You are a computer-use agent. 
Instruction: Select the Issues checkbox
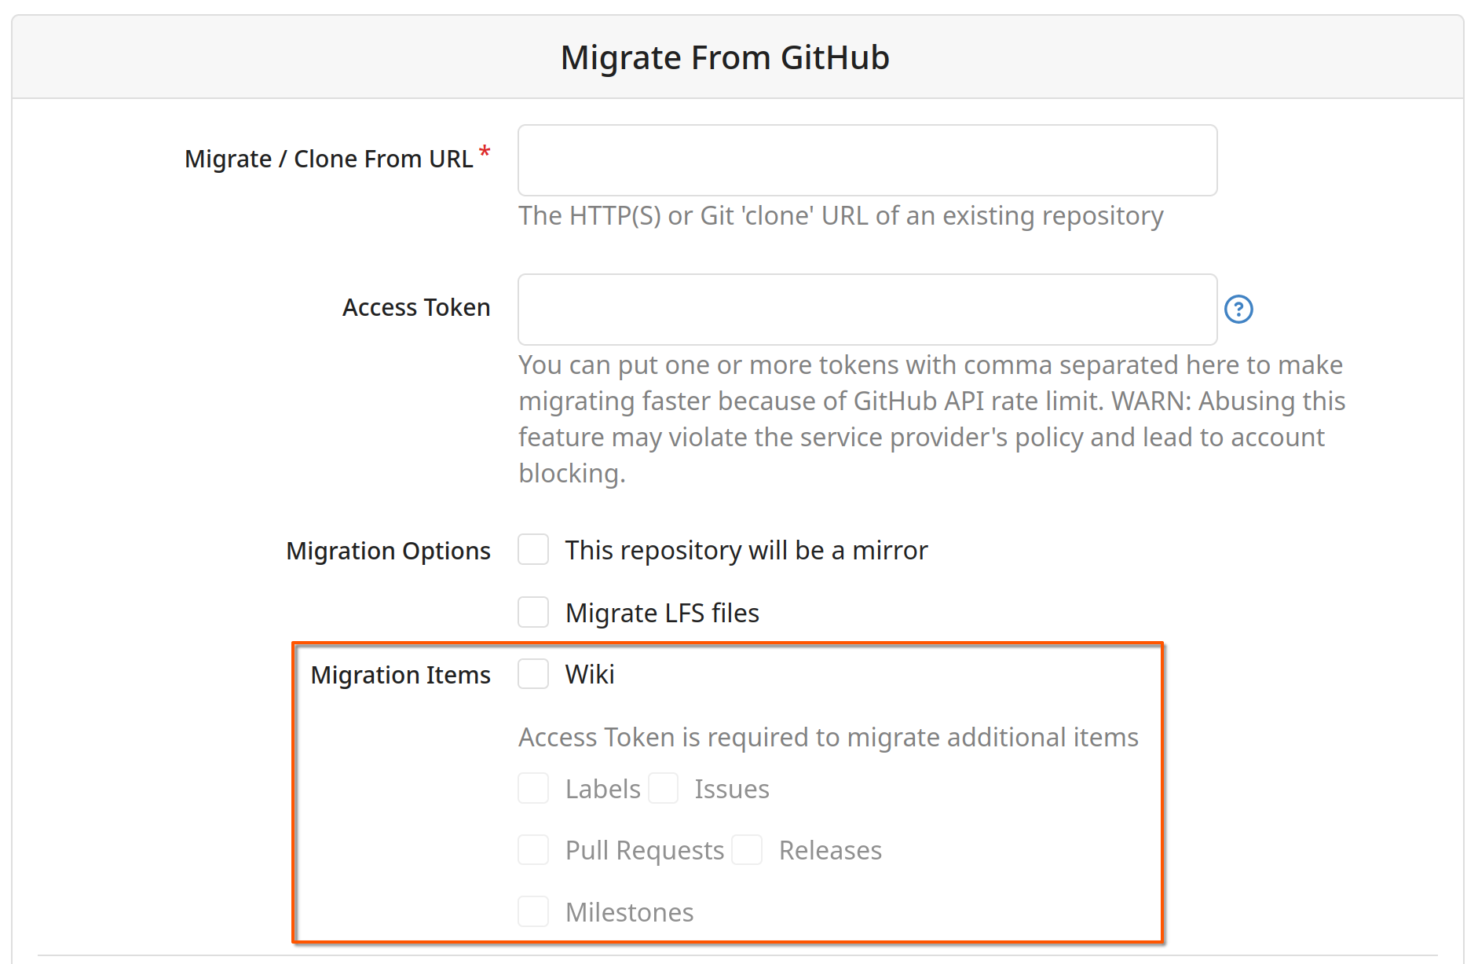pos(664,788)
